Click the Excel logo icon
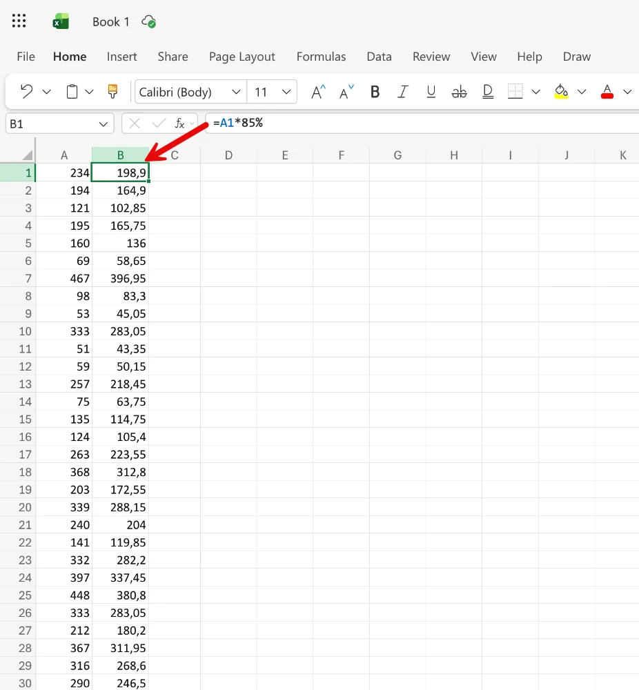 (x=61, y=21)
